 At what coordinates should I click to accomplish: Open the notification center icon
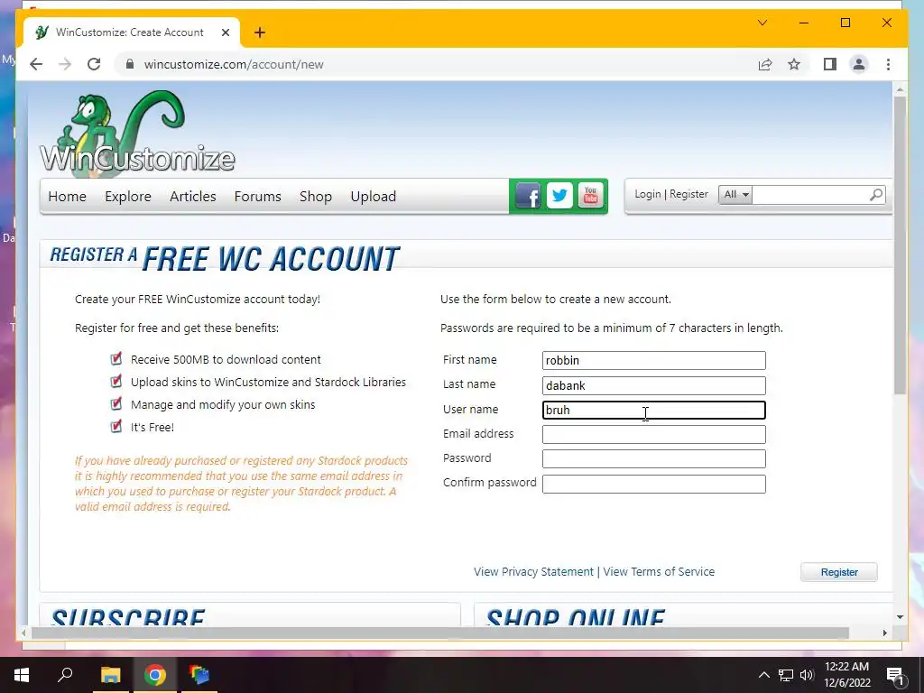click(x=895, y=676)
